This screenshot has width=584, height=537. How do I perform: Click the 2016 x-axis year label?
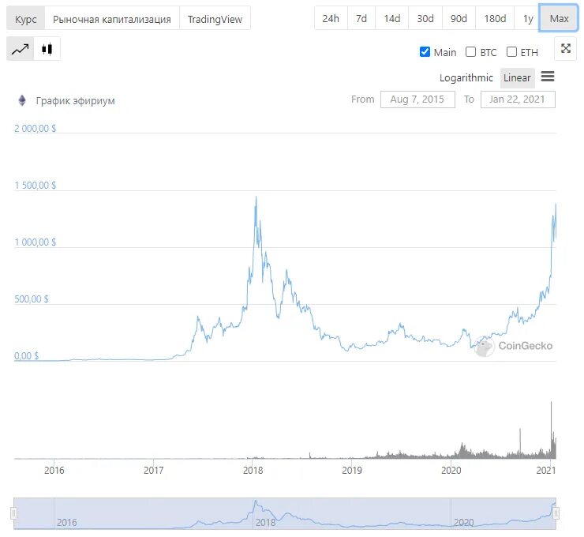(54, 471)
